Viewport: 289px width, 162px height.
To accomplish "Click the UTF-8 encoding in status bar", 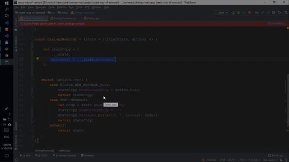I will point(242,160).
